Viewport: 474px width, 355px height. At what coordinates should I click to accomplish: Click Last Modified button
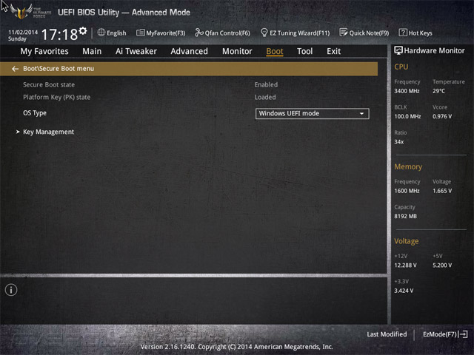pos(387,334)
